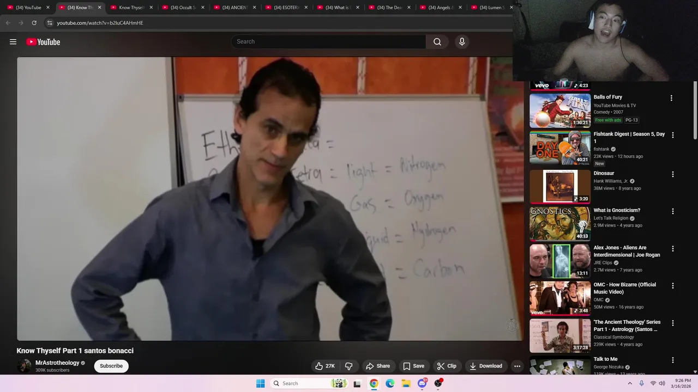698x392 pixels.
Task: Open Ancient Theology Series video title
Action: (x=627, y=326)
